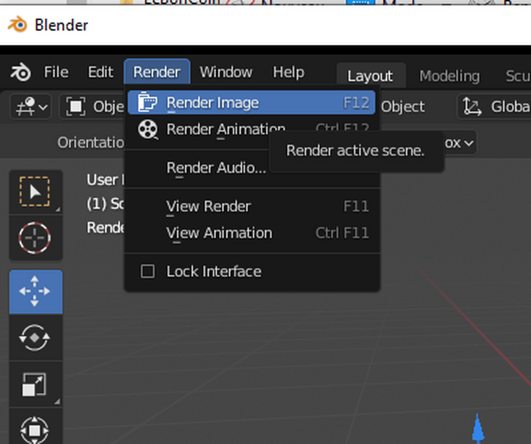This screenshot has height=444, width=531.
Task: Expand the Global transform orientation dropdown
Action: click(494, 107)
